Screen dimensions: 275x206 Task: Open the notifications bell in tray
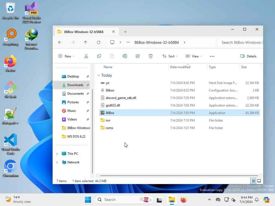257,200
